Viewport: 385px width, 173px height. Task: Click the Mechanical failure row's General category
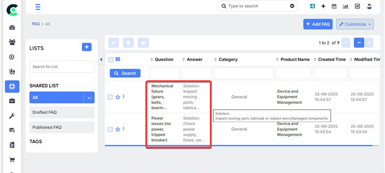[239, 97]
